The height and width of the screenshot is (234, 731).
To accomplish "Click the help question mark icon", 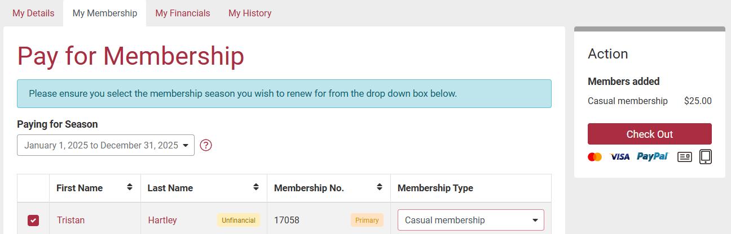I will [x=206, y=145].
